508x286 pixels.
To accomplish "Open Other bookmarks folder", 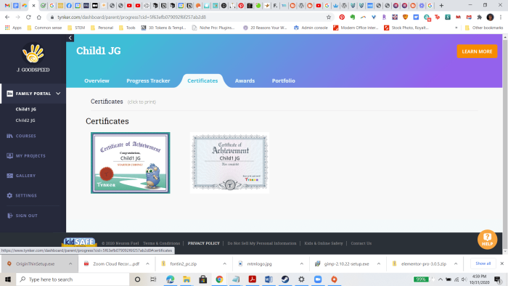I will pyautogui.click(x=484, y=28).
